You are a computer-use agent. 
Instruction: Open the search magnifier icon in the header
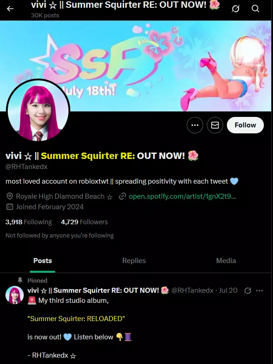coord(255,9)
